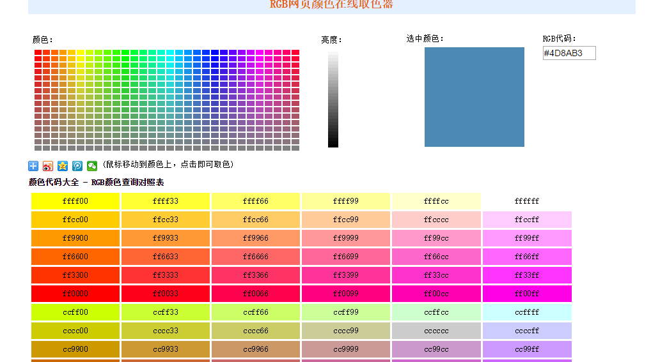Pick the ff6600 color cell
667x362 pixels.
tap(75, 257)
